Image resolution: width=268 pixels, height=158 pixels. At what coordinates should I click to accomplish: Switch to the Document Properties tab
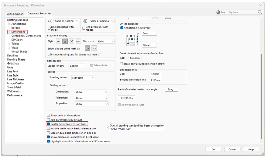[x=40, y=14]
